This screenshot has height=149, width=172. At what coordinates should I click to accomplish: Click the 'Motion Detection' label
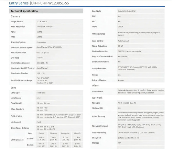click(100, 51)
